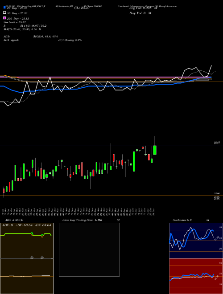Select the '200 Day - 25.33' legend text
The width and height of the screenshot is (223, 294).
click(18, 19)
